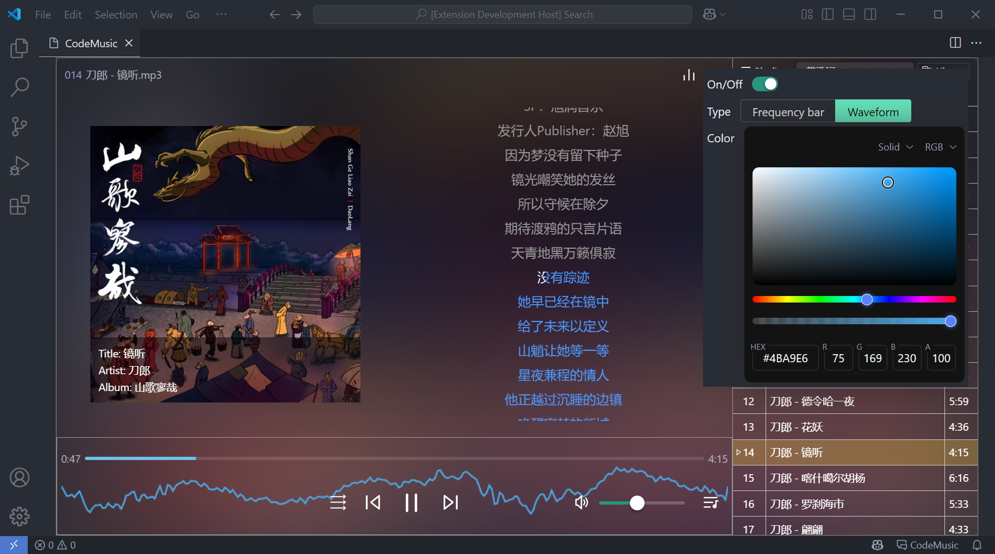Toggle the bottom panel layout icon
Screen dimensions: 995x554
(x=849, y=15)
